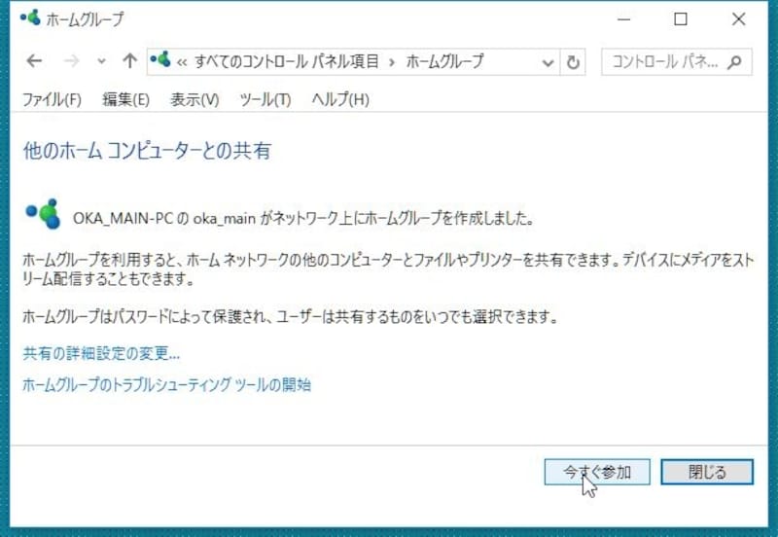Close the ホームグループ window with X
This screenshot has width=778, height=537.
(738, 19)
